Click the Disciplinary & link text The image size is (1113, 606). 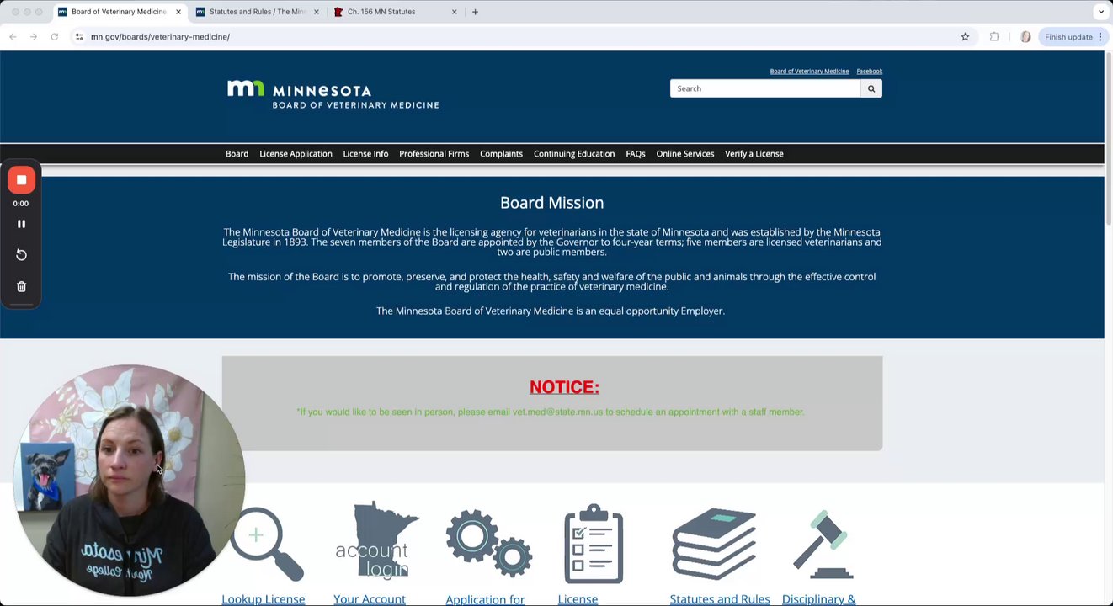818,599
